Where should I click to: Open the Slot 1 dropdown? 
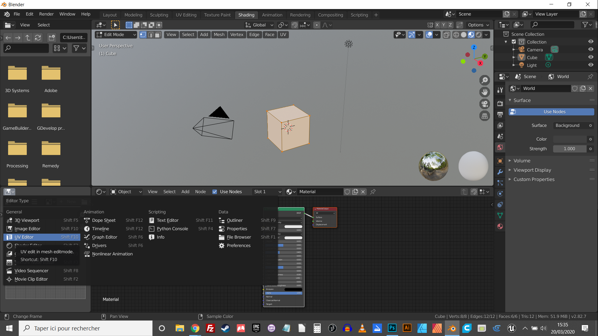[x=267, y=192]
